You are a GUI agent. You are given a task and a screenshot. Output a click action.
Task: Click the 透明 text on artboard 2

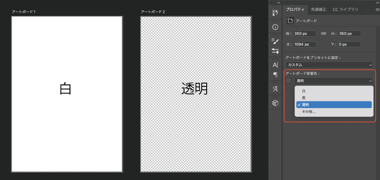click(195, 89)
